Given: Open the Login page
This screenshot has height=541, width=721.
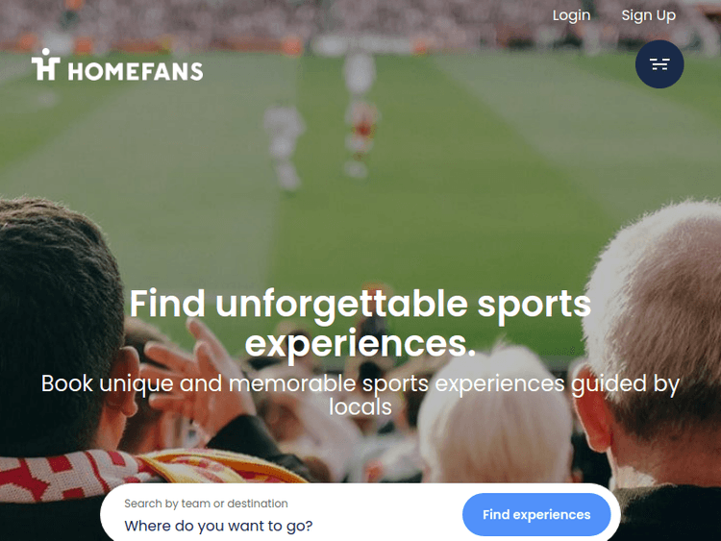Looking at the screenshot, I should [x=571, y=15].
